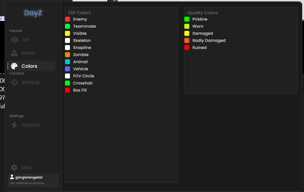The image size is (304, 192).
Task: Click the Combat section header
Action: tap(17, 73)
